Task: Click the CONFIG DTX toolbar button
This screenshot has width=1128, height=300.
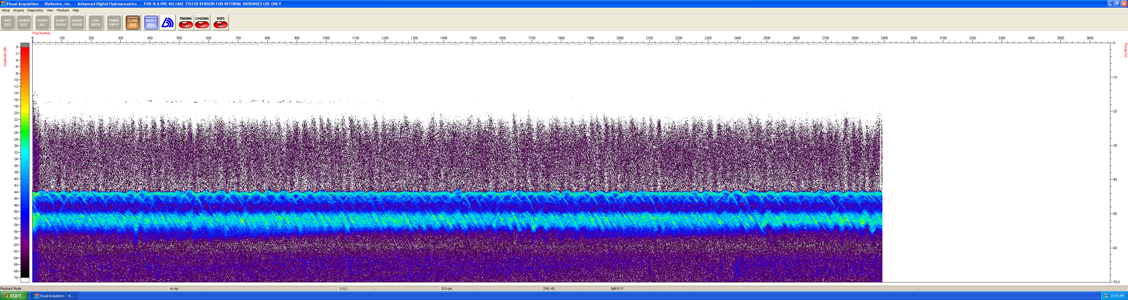Action: point(24,23)
